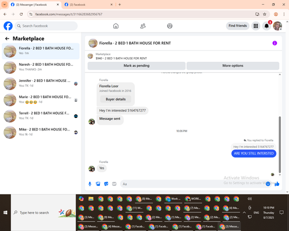Select the 'Hey I'm interested 5164767277' message

(123, 110)
